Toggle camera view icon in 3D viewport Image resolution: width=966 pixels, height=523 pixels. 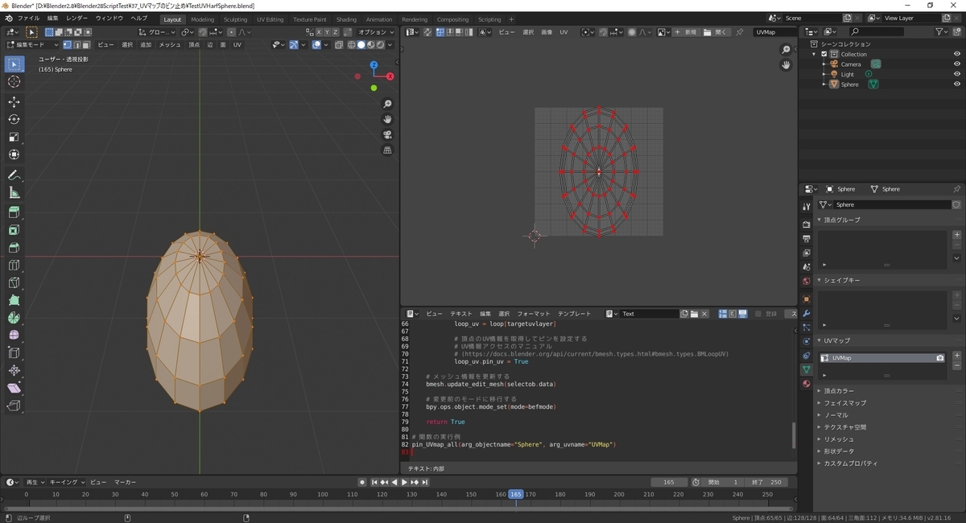(387, 134)
